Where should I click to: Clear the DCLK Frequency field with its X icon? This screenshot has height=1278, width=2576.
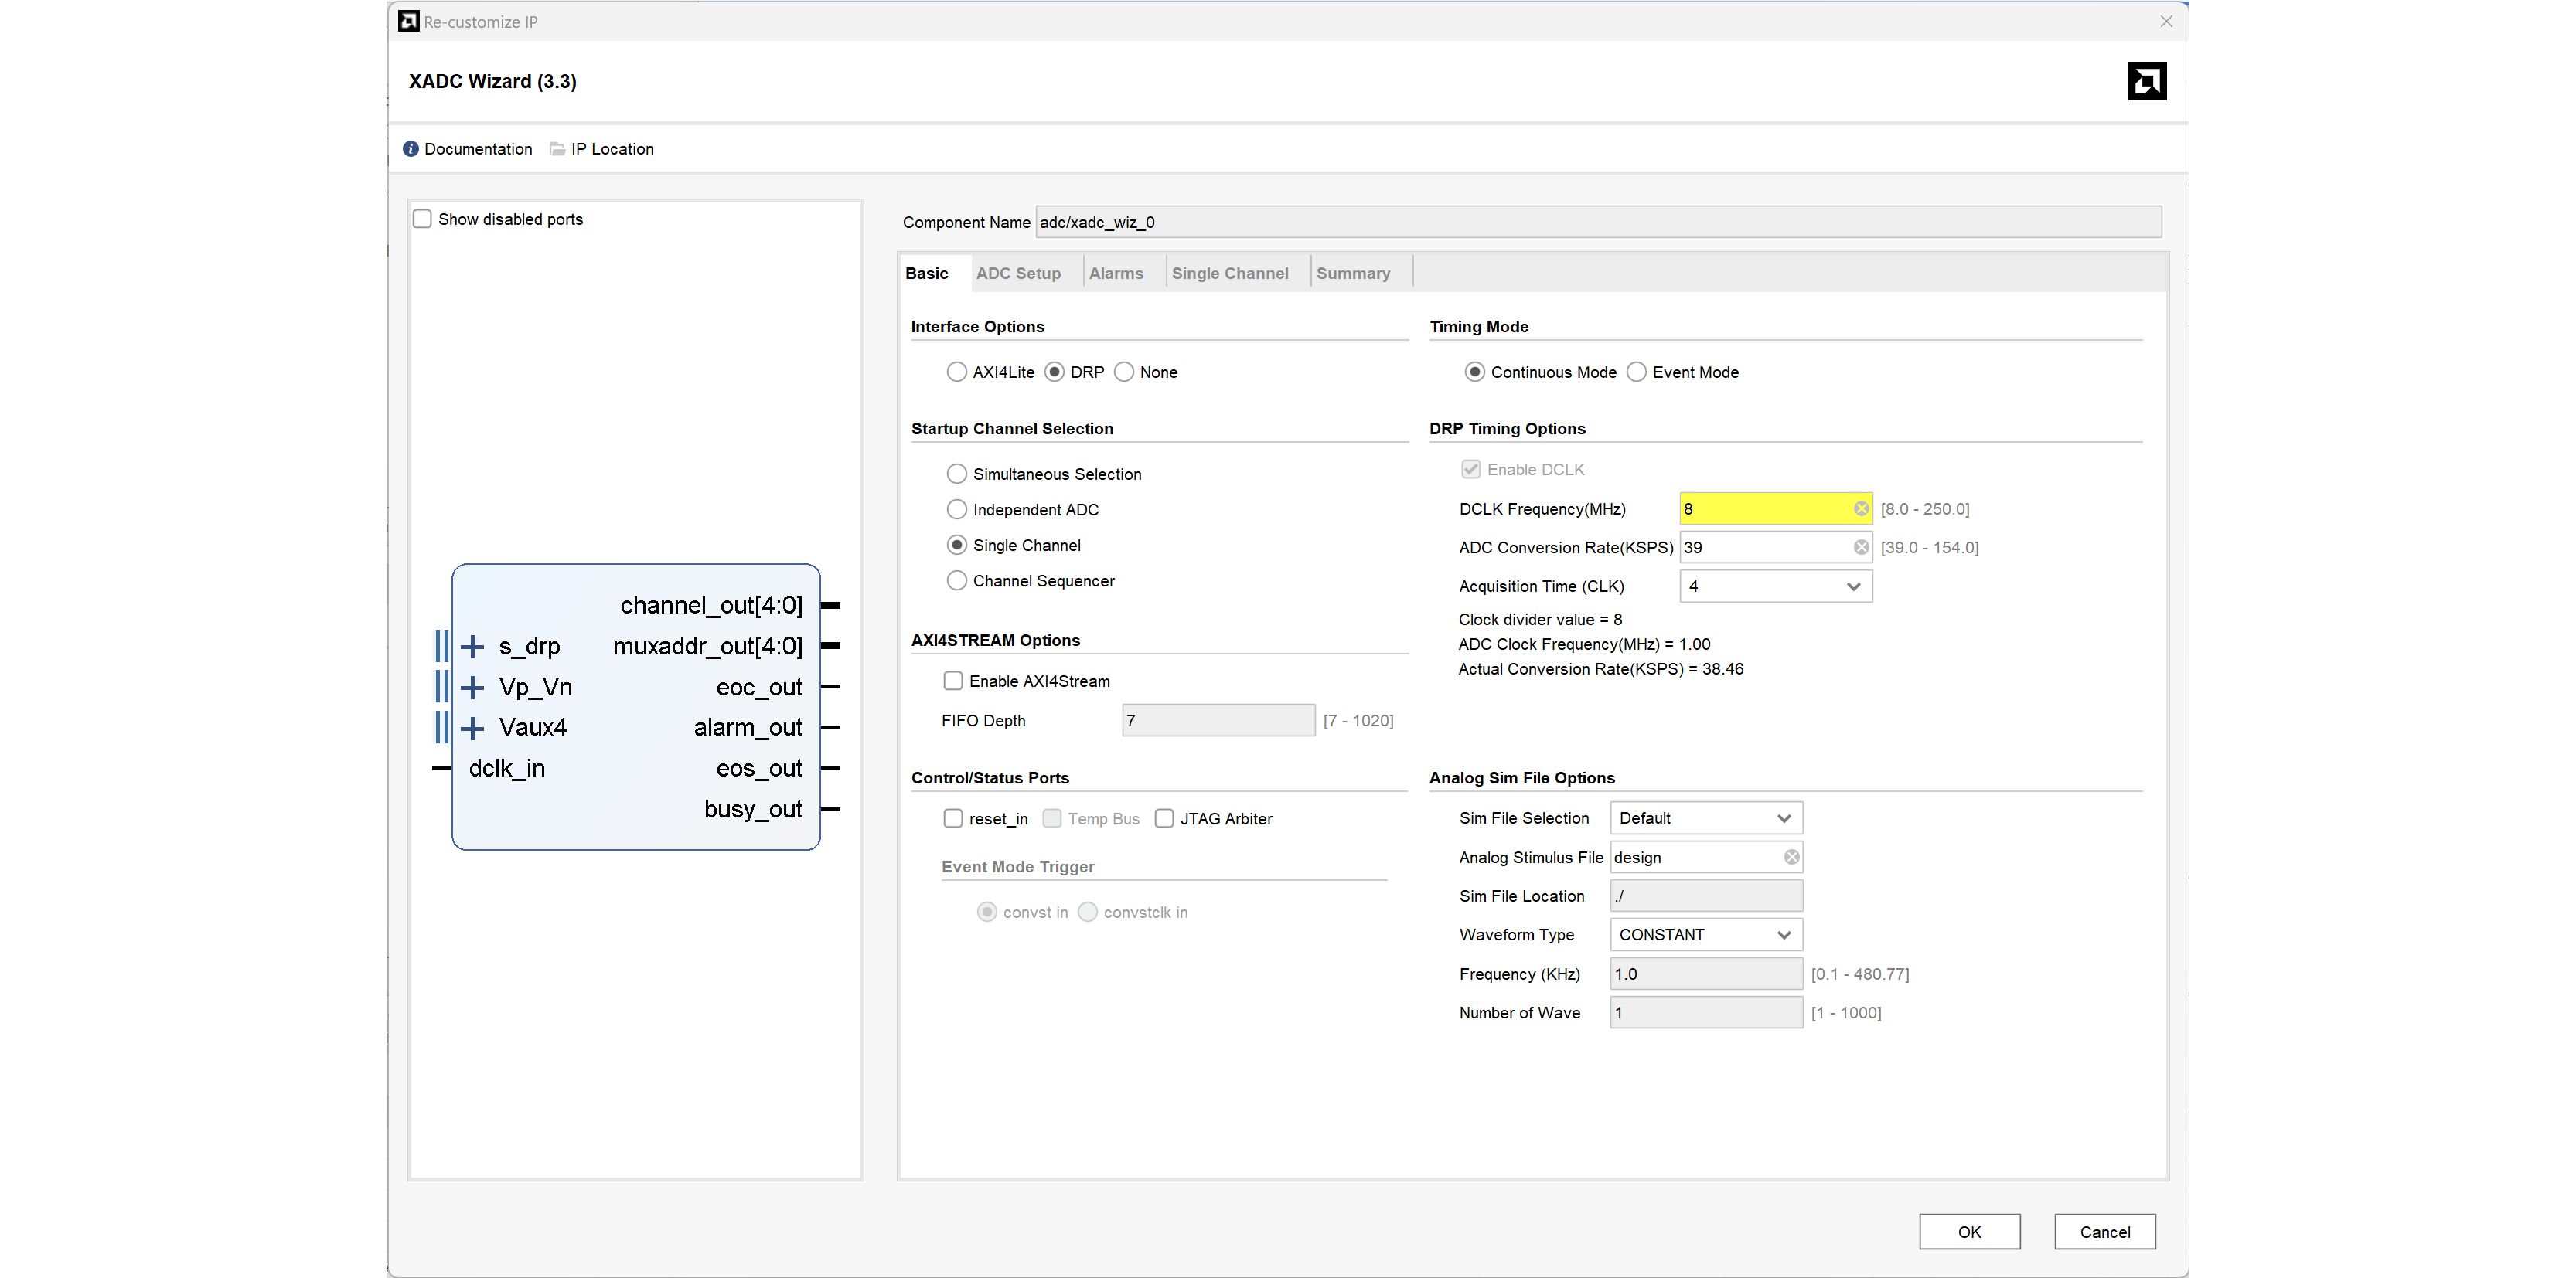[1861, 508]
